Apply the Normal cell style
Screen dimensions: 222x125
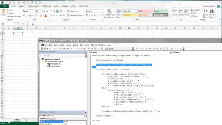130,11
